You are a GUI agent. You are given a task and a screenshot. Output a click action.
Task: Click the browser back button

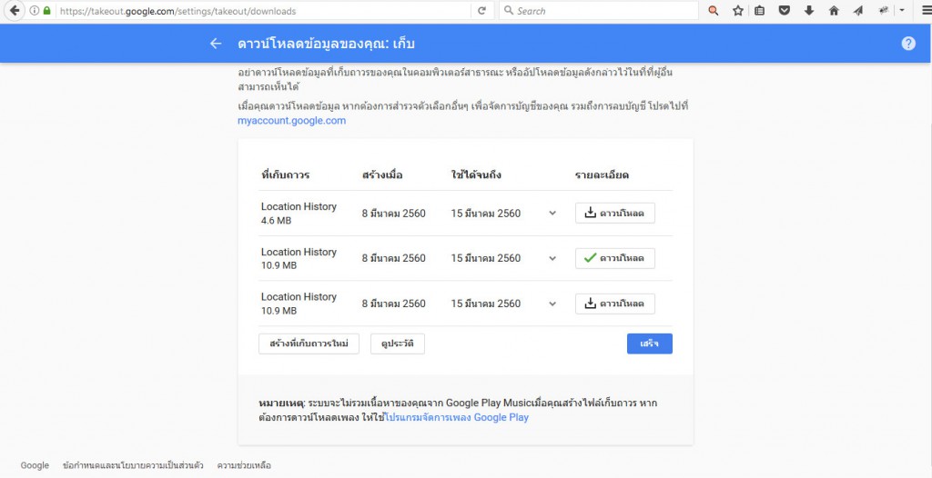(x=15, y=11)
